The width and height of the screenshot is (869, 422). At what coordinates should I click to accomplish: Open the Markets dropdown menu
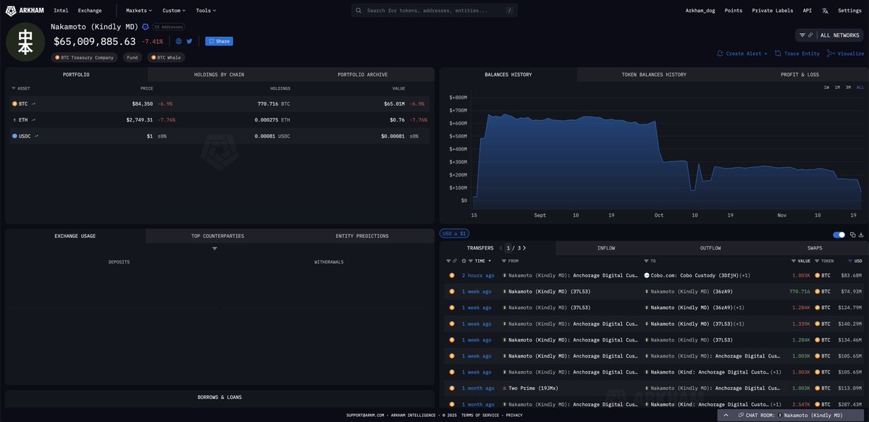point(137,11)
